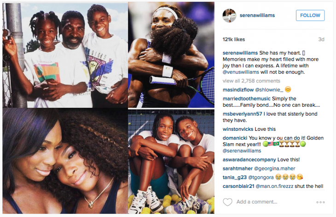Screen dimensions: 336x217
Task: Open msbeverlyann57 commenter profile
Action: point(243,114)
